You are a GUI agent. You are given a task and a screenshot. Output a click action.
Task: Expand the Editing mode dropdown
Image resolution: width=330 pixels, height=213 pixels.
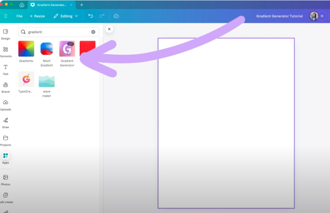66,16
